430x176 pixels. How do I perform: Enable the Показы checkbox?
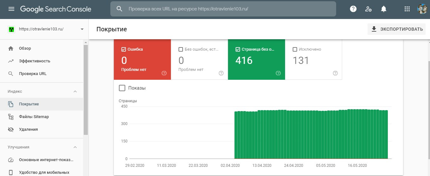[122, 88]
